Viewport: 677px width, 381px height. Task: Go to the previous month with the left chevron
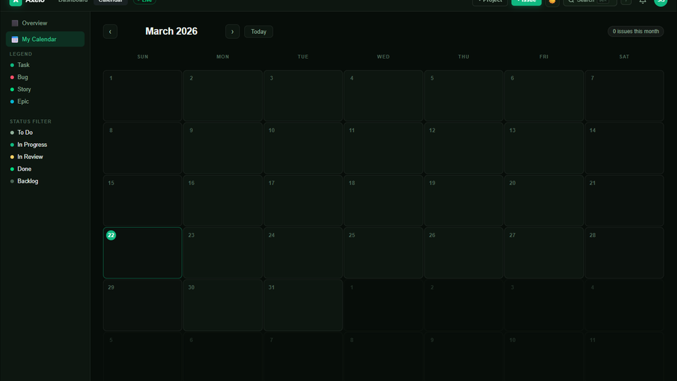[110, 32]
